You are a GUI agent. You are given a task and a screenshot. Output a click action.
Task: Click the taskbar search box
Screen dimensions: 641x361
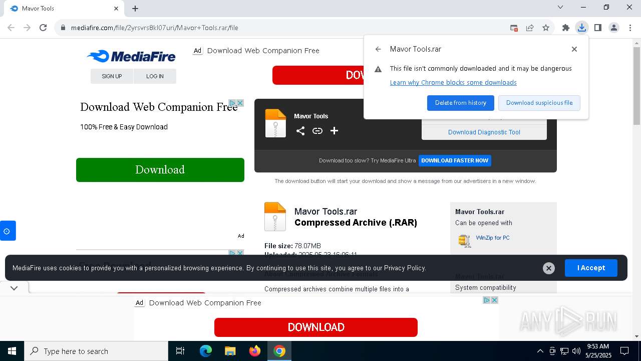pyautogui.click(x=96, y=351)
